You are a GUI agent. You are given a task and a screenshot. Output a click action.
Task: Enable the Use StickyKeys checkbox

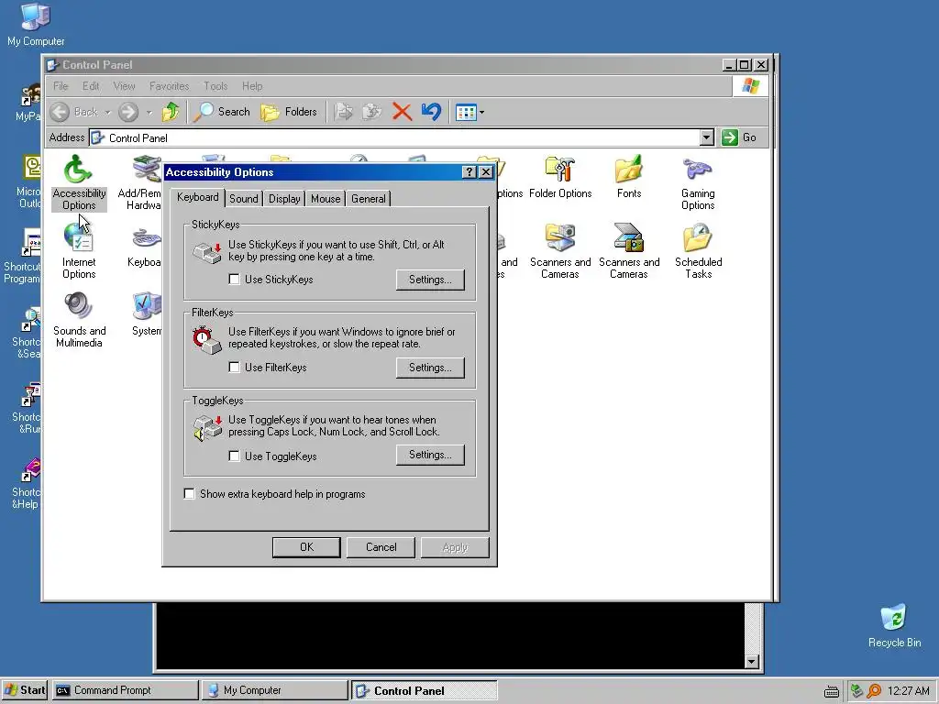coord(234,279)
